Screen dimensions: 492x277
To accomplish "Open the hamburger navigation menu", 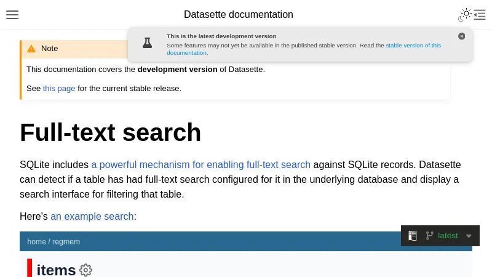I will (x=12, y=15).
